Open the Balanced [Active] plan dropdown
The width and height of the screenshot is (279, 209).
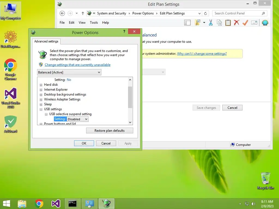tap(69, 72)
